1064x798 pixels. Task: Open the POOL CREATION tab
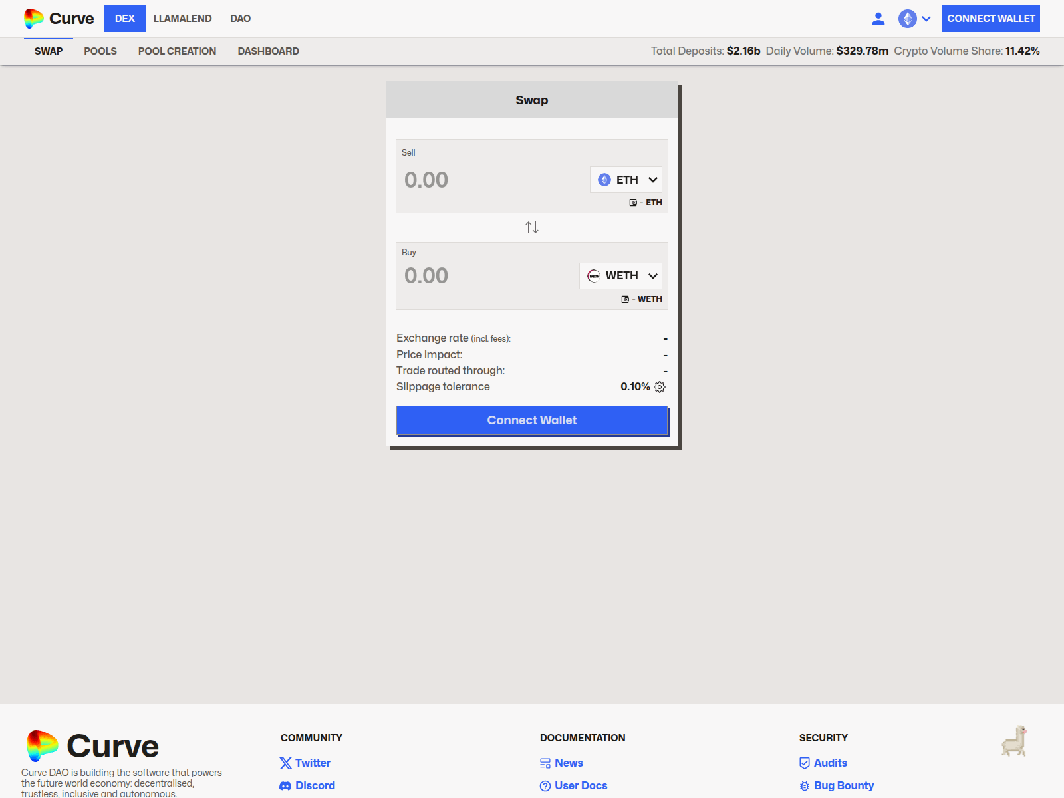click(178, 51)
